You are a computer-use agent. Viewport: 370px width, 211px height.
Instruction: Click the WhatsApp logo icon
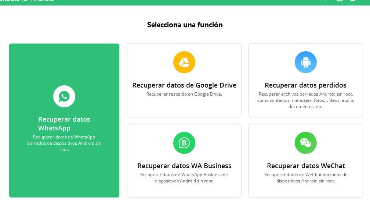pos(64,96)
